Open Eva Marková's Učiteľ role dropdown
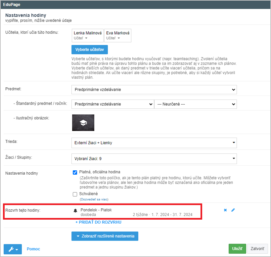 point(113,38)
